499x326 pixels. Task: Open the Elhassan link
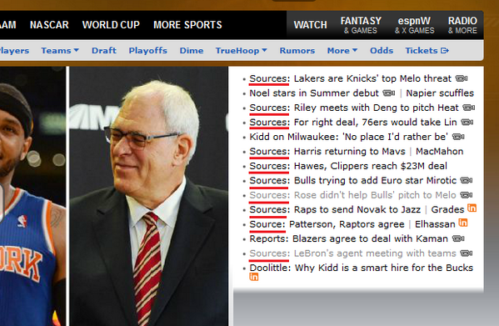pyautogui.click(x=435, y=224)
